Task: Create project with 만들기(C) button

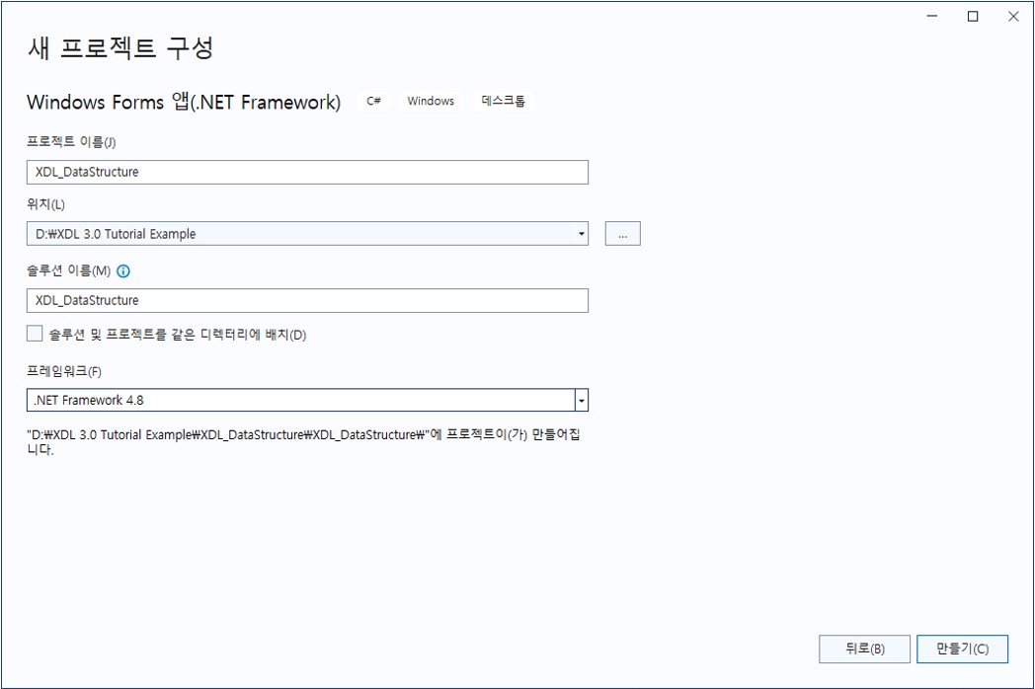Action: click(962, 649)
